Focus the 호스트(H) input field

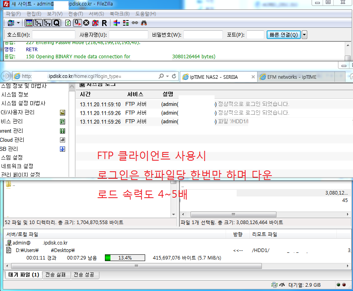tap(54, 35)
